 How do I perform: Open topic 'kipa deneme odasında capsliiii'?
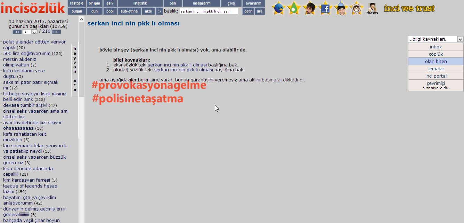[28, 171]
